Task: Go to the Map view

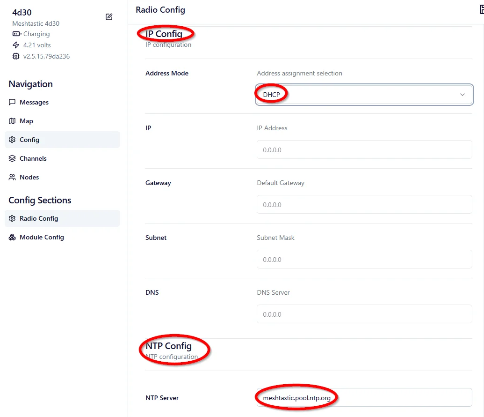Action: (62, 121)
